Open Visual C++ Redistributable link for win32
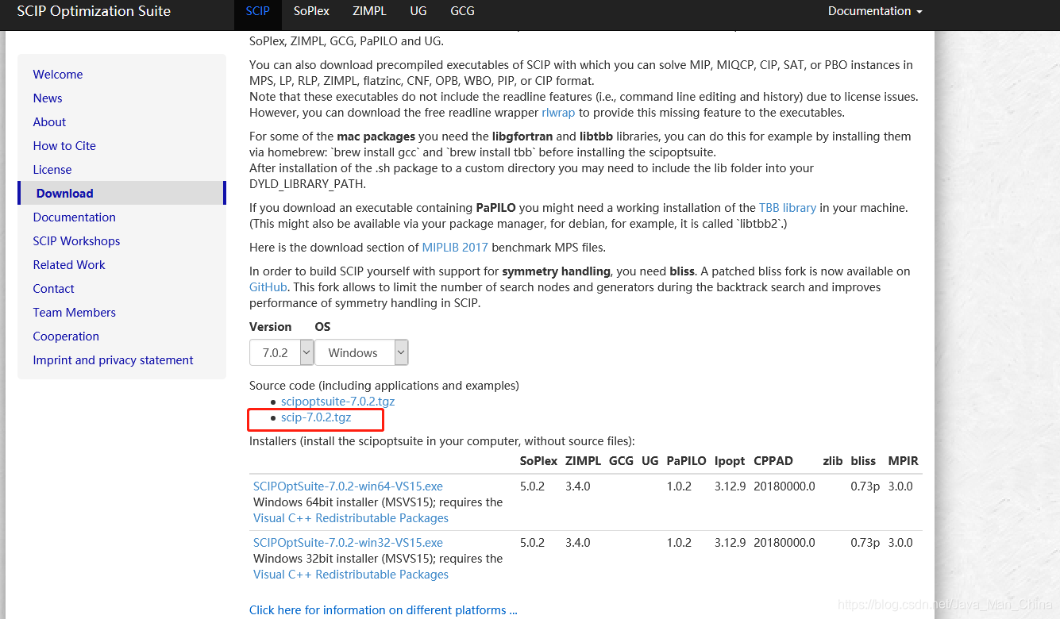The image size is (1060, 619). (351, 575)
